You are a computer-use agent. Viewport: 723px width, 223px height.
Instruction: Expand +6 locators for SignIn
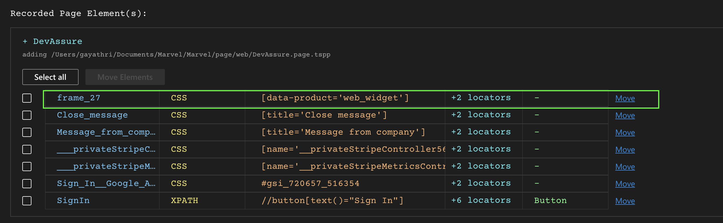point(481,200)
